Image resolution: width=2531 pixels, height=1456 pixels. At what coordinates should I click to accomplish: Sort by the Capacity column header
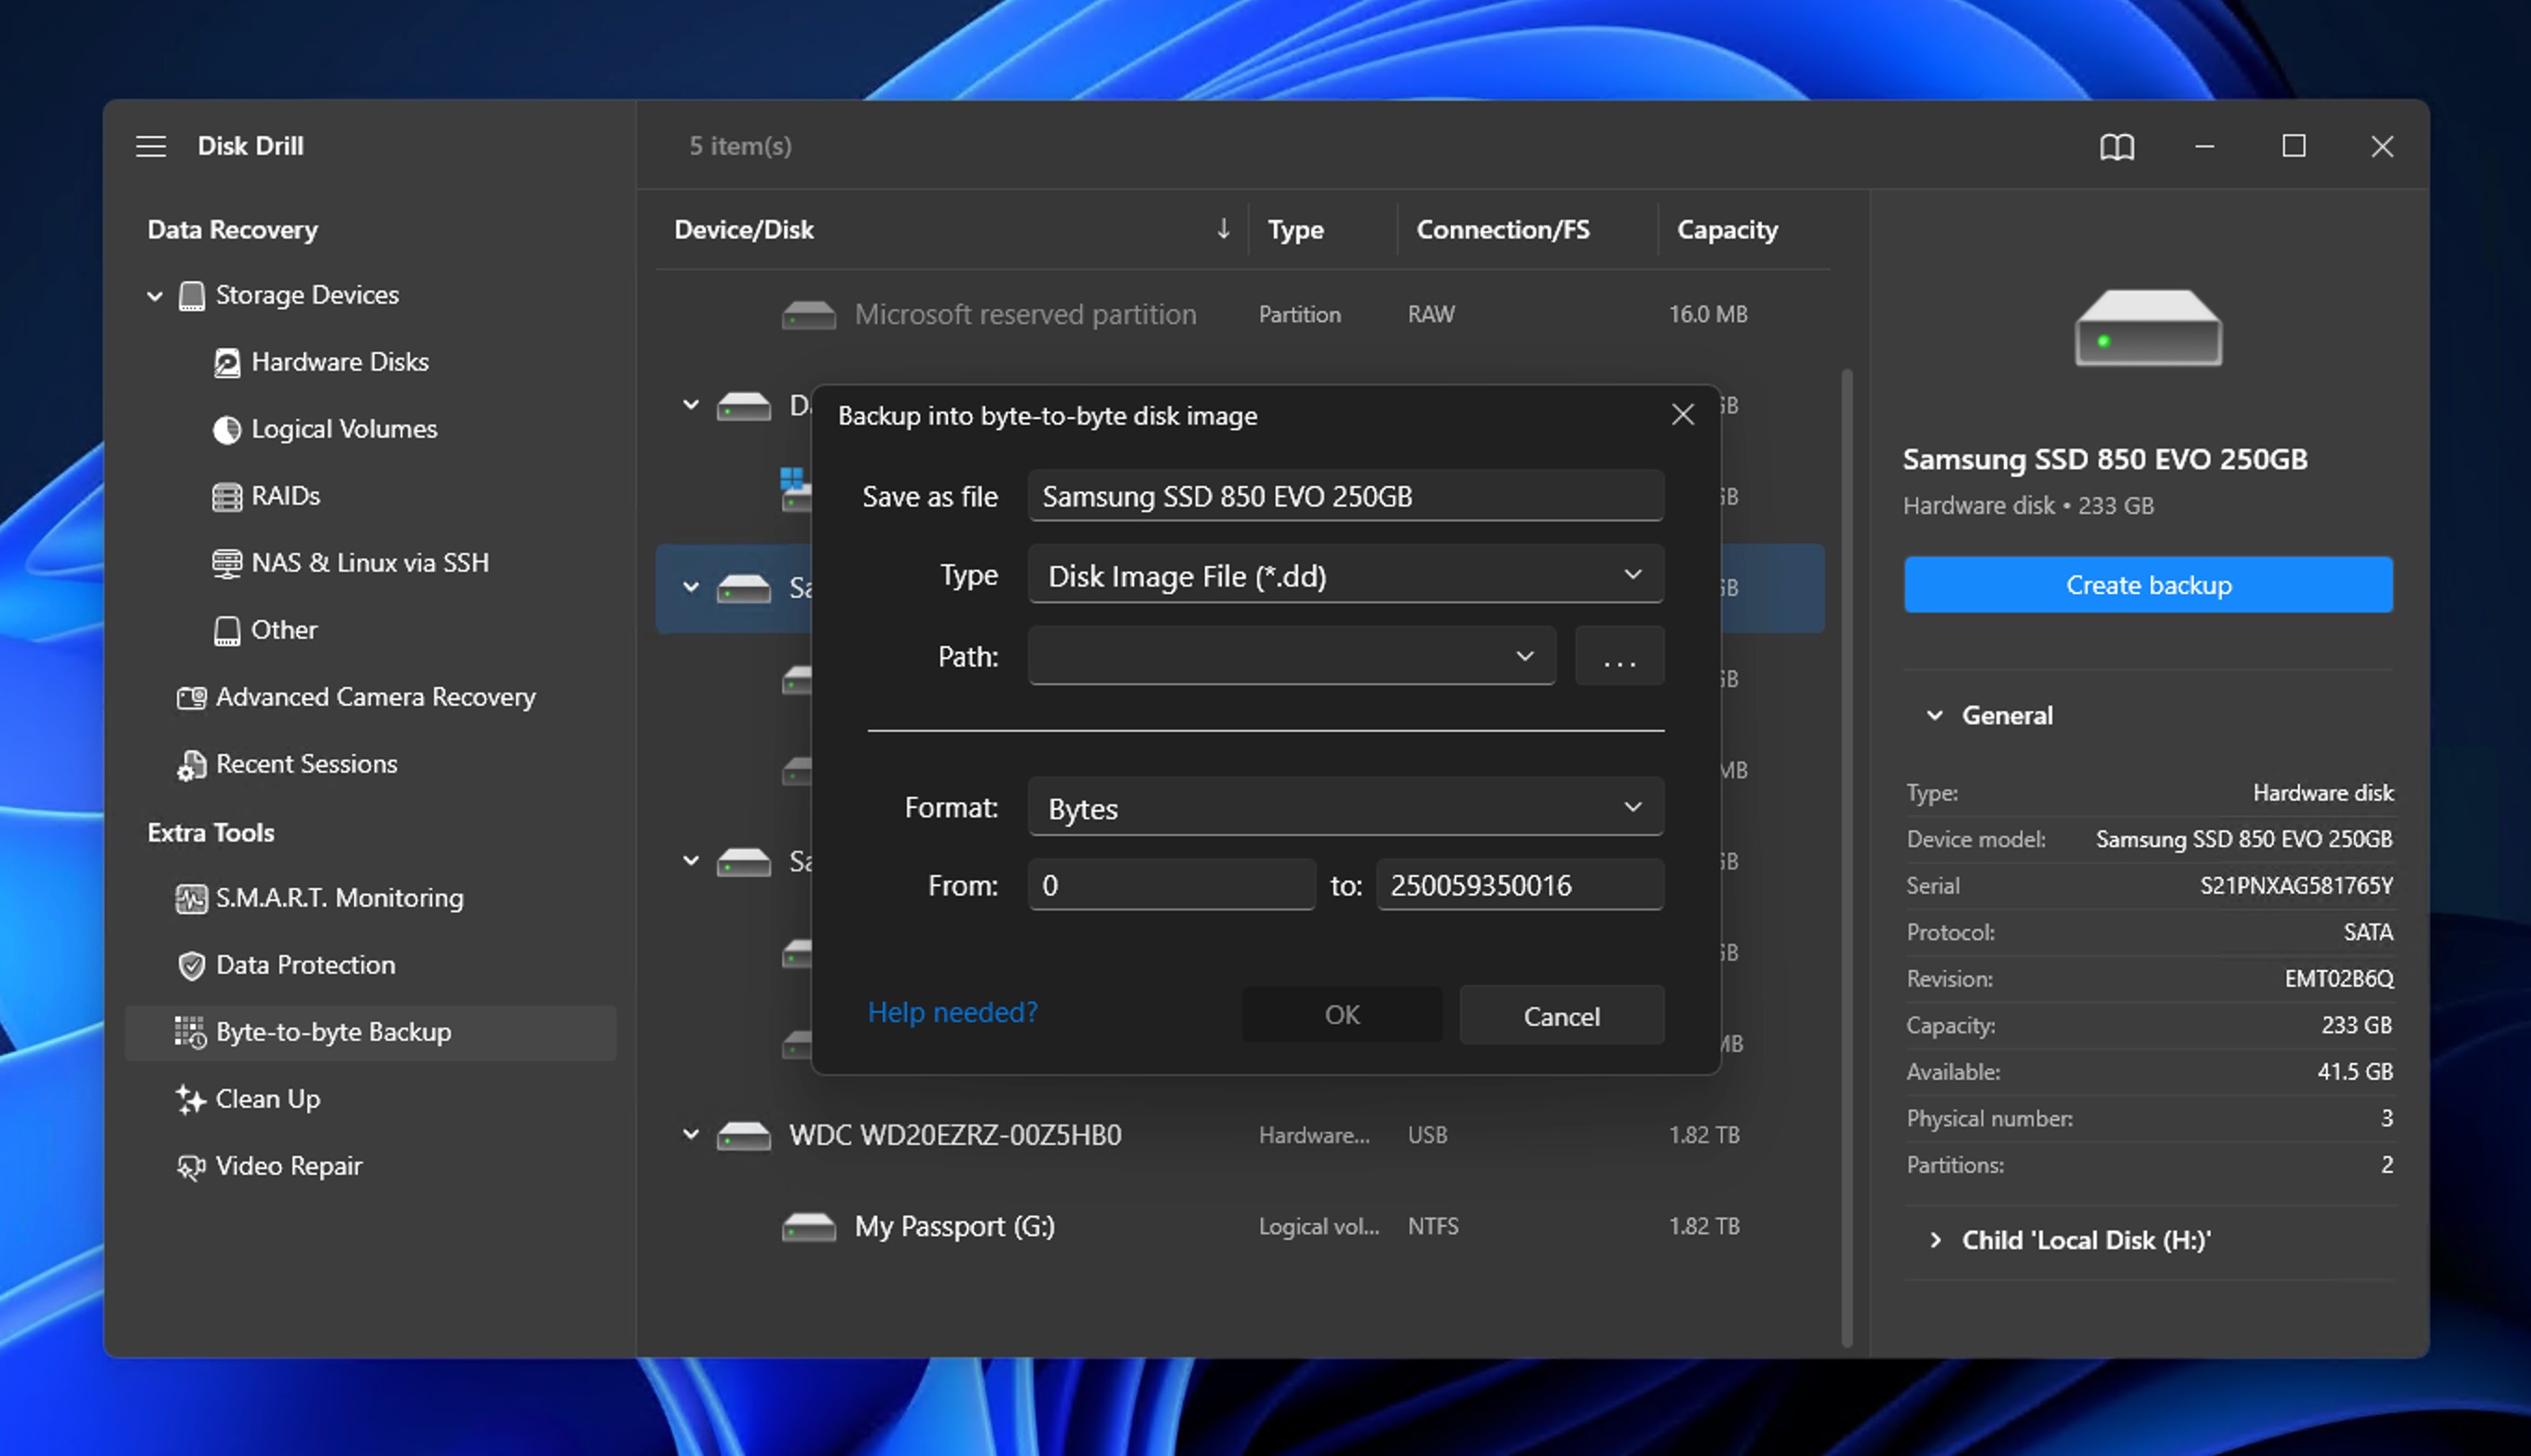pos(1726,230)
